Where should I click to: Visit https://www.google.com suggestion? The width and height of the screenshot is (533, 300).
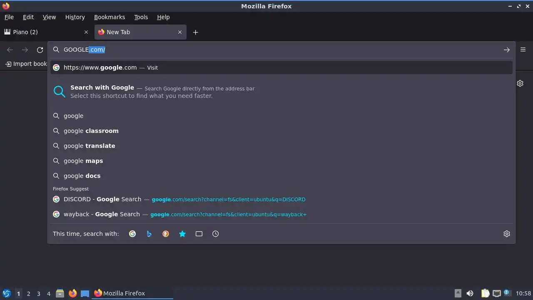(x=281, y=67)
